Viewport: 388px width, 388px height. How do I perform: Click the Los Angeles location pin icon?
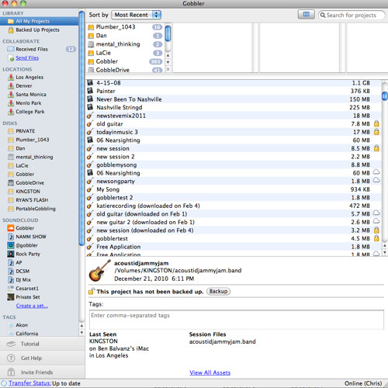tap(11, 77)
